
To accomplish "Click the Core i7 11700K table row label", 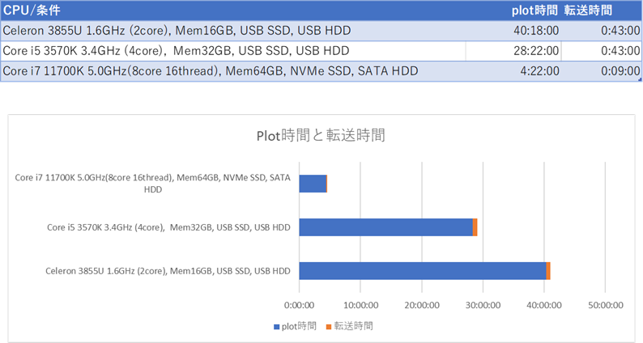I will [211, 71].
